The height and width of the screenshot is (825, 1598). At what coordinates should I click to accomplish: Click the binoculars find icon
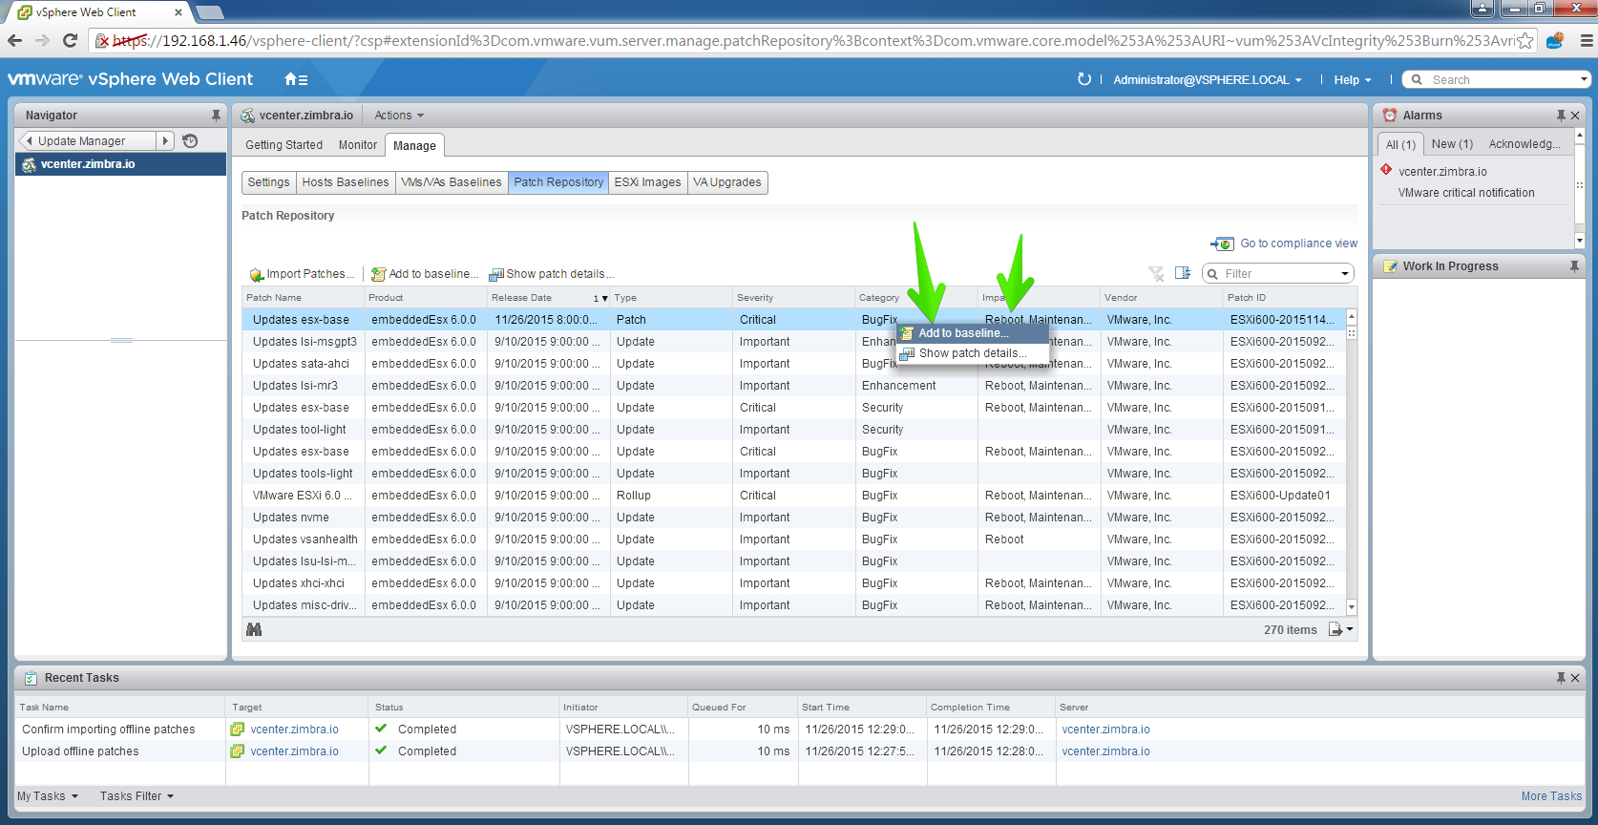(254, 629)
